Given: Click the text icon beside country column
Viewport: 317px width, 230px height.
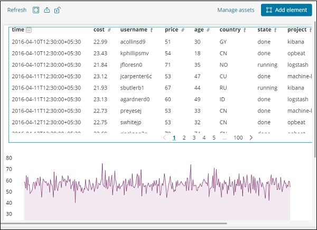Looking at the screenshot, I should coord(246,30).
